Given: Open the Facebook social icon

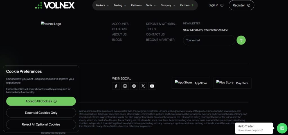Looking at the screenshot, I should [x=116, y=86].
